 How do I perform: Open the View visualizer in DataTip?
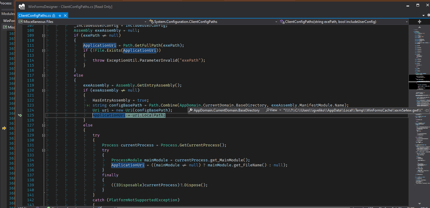point(271,110)
